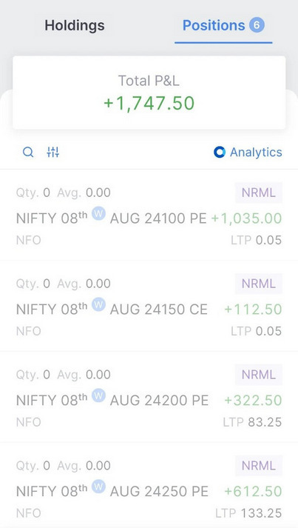This screenshot has width=298, height=528.
Task: Tap NRML tag on 24100 PE row
Action: [x=259, y=193]
